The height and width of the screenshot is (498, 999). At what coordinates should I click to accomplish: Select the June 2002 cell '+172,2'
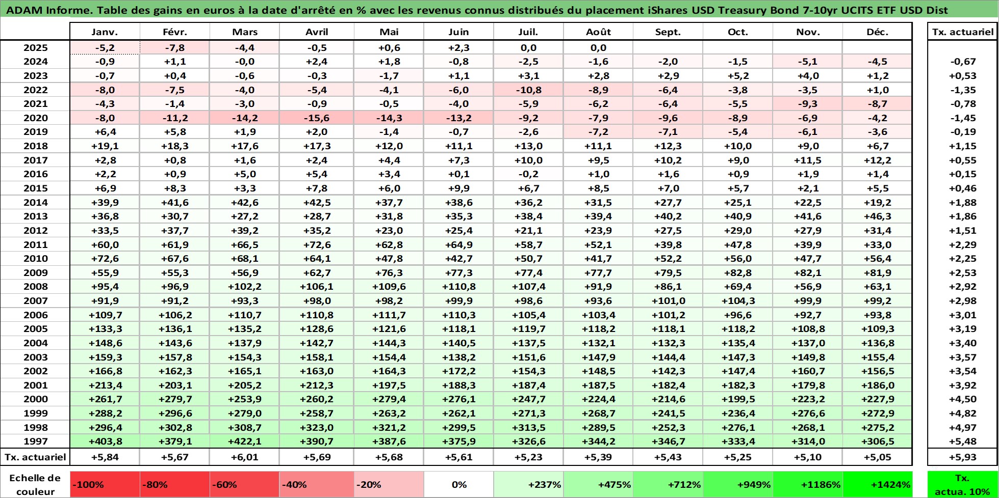coord(458,371)
